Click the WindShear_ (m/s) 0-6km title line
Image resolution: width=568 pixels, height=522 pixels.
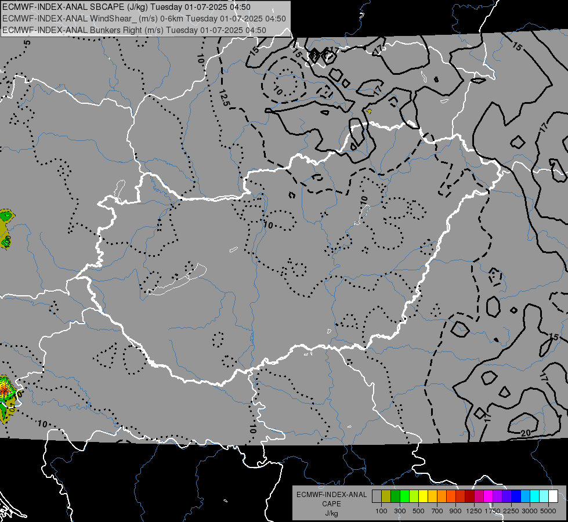[x=144, y=19]
